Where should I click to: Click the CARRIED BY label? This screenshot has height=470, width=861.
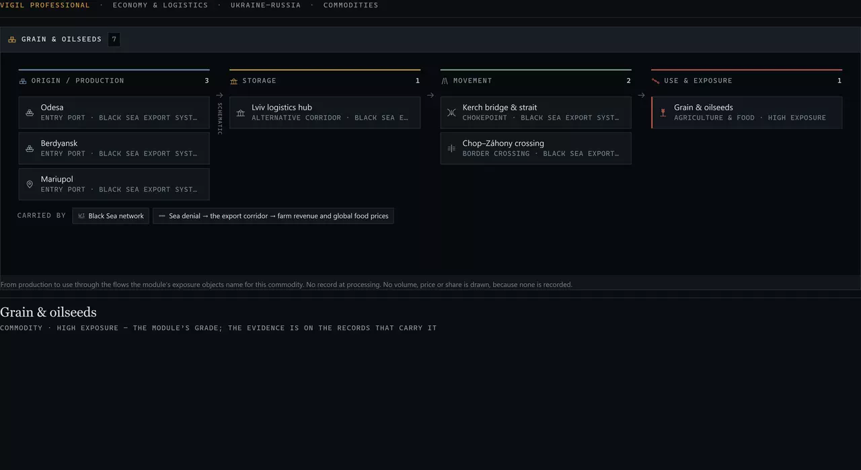click(x=42, y=216)
